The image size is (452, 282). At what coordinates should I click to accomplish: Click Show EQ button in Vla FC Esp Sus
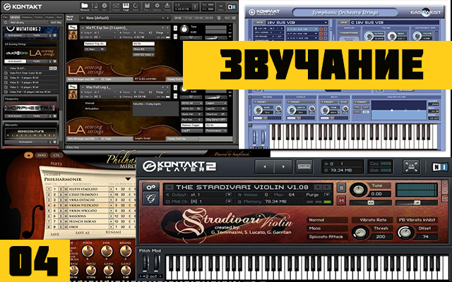(143, 49)
